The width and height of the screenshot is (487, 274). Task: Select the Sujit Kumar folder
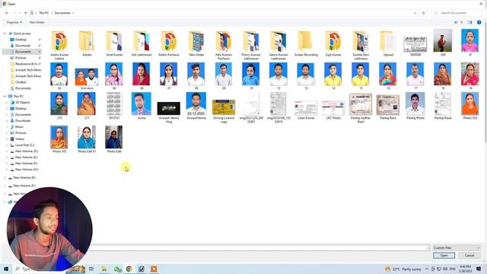[x=333, y=43]
